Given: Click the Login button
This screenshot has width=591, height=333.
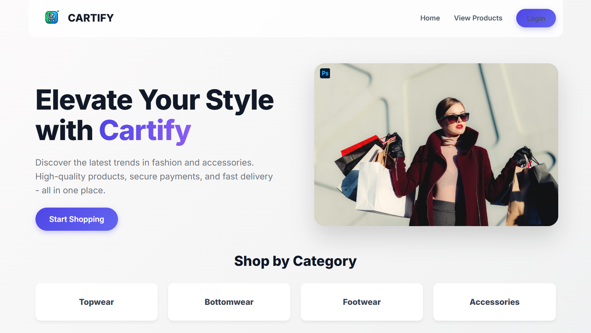Looking at the screenshot, I should point(536,18).
